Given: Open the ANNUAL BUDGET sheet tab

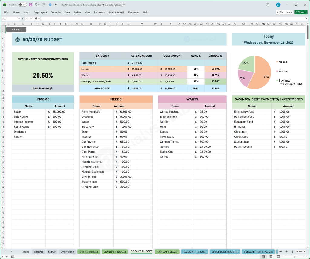Looking at the screenshot, I should point(167,251).
